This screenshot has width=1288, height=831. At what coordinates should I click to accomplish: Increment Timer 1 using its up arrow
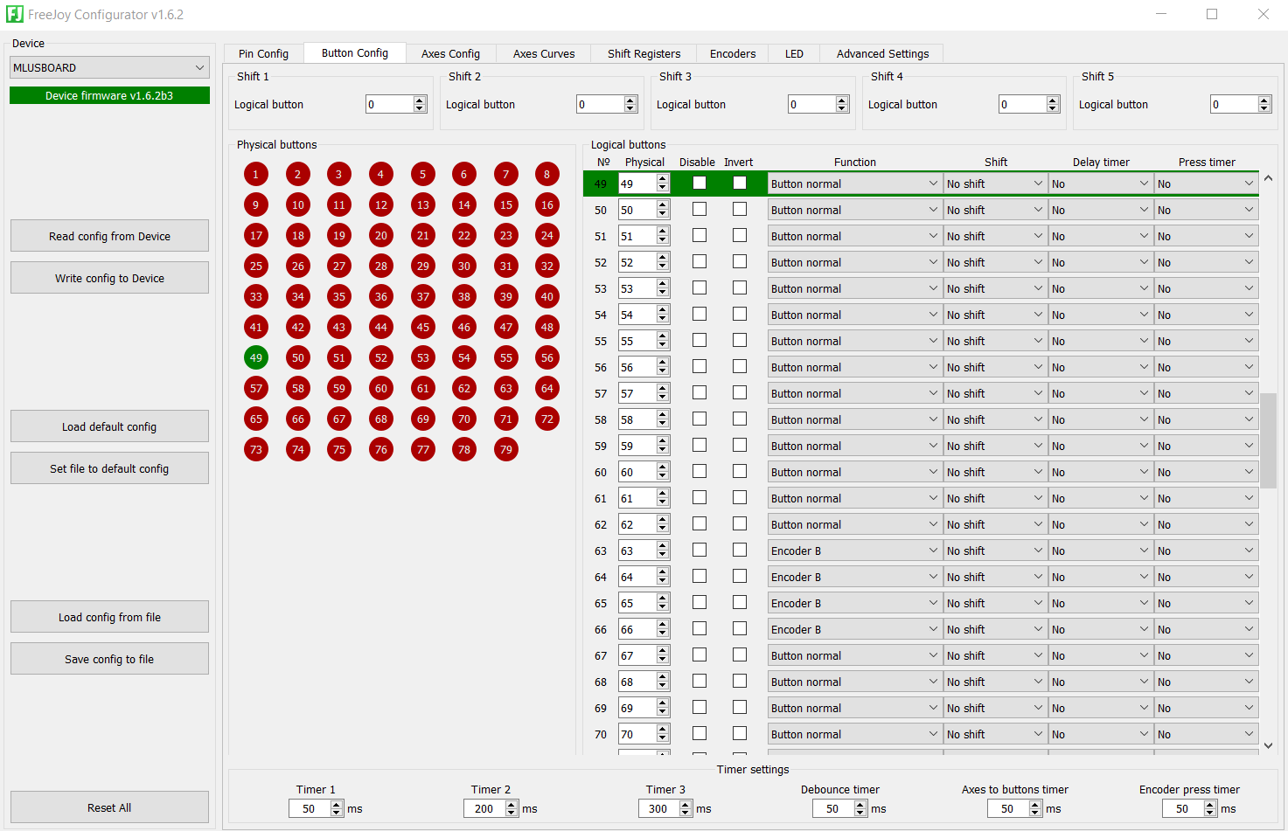pos(336,804)
